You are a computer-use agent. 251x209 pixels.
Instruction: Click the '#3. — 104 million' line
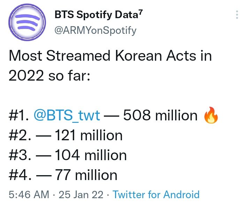coord(68,155)
